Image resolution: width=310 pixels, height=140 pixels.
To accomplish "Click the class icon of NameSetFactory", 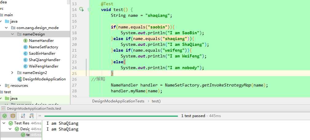I will (x=25, y=47).
